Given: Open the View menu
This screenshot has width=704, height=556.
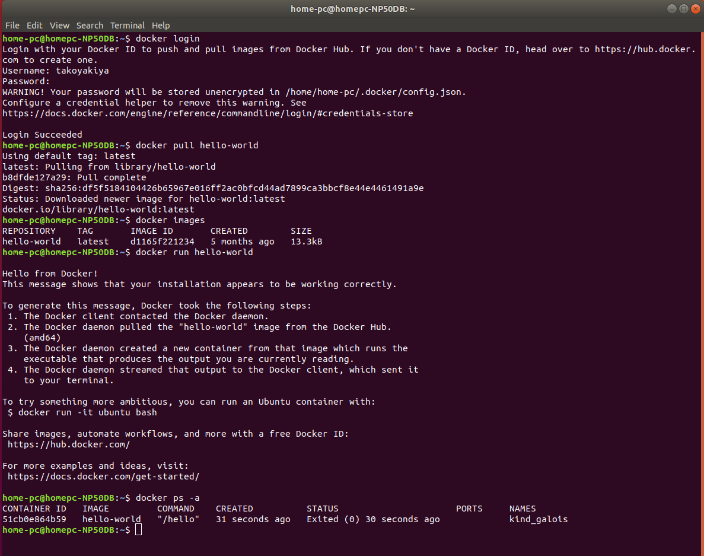Looking at the screenshot, I should pyautogui.click(x=59, y=26).
